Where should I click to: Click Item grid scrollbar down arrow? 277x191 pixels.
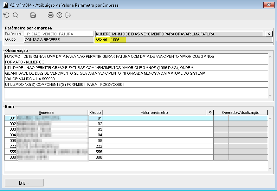pyautogui.click(x=270, y=169)
